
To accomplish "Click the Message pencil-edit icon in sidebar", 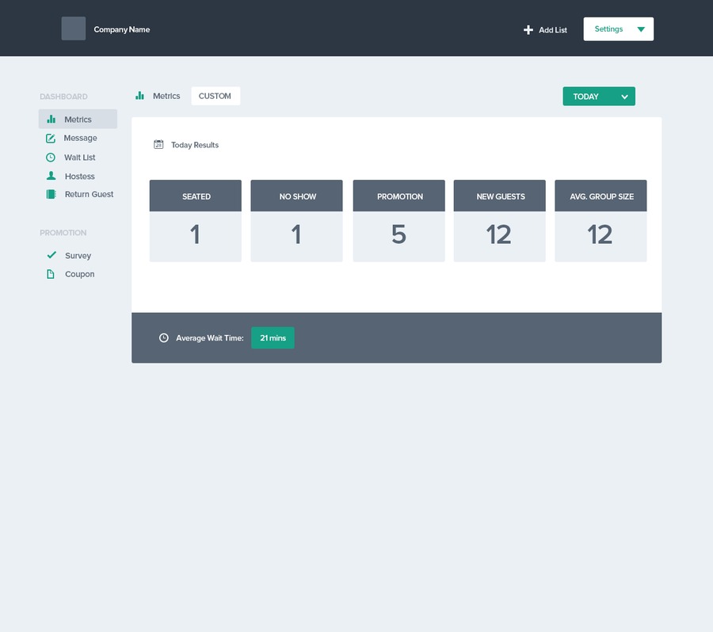I will [51, 139].
